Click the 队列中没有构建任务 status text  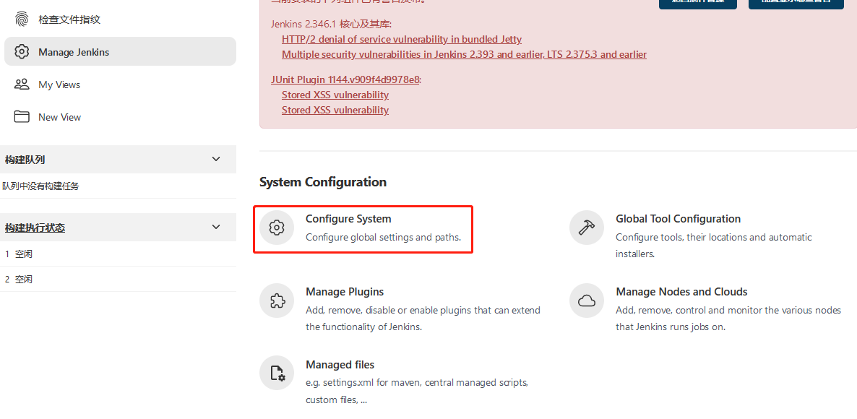pyautogui.click(x=41, y=186)
